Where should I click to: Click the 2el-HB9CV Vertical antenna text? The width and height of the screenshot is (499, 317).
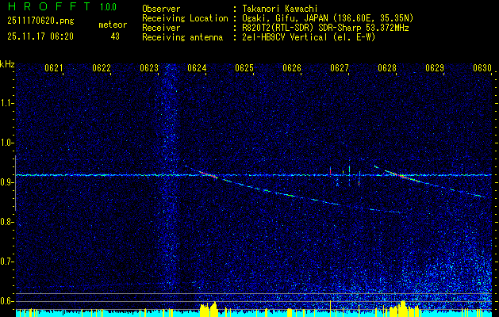pos(309,37)
